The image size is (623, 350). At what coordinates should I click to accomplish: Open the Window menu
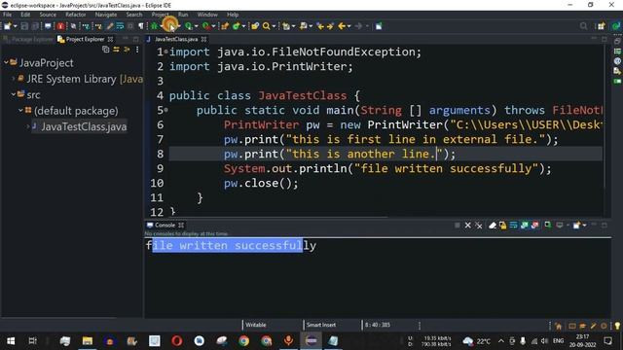pyautogui.click(x=207, y=15)
